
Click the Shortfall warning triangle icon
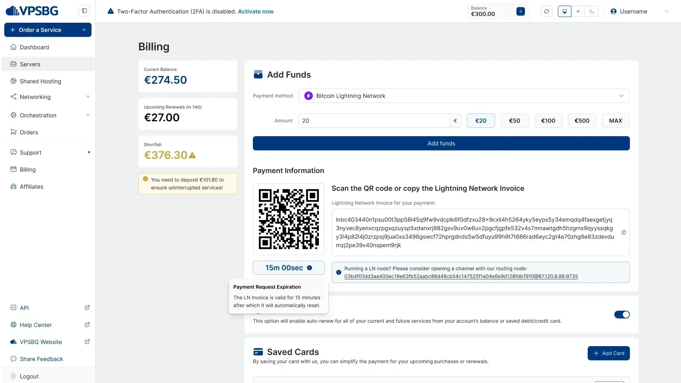pyautogui.click(x=192, y=155)
